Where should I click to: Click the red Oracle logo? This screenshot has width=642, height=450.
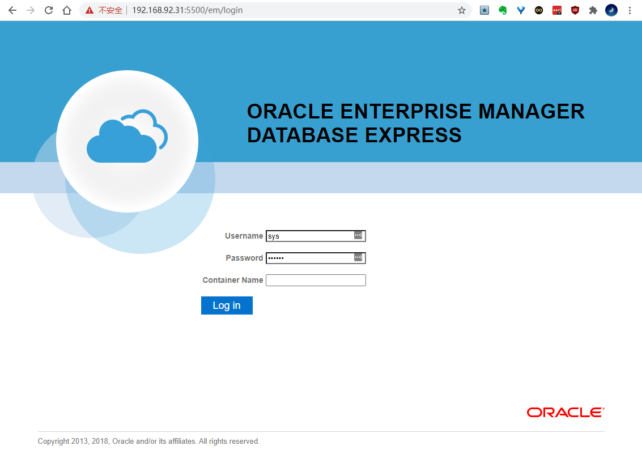pos(566,413)
